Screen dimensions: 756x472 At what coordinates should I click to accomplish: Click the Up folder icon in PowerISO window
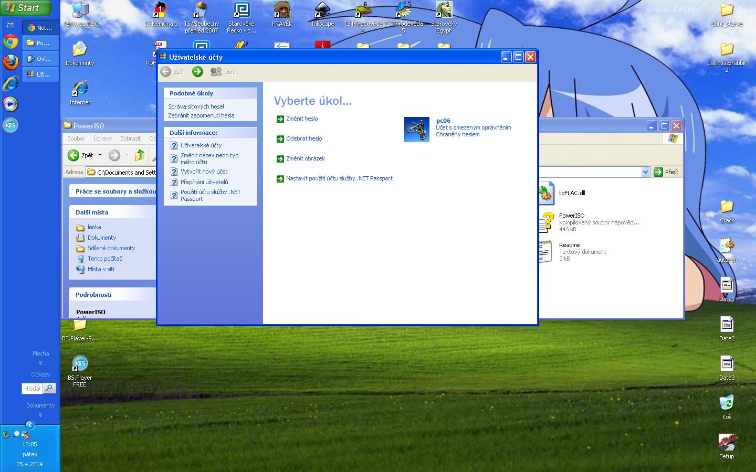click(140, 155)
